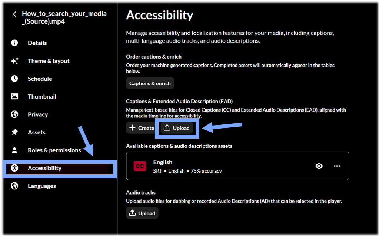Go to the Languages menu item
The height and width of the screenshot is (236, 379).
pos(42,186)
